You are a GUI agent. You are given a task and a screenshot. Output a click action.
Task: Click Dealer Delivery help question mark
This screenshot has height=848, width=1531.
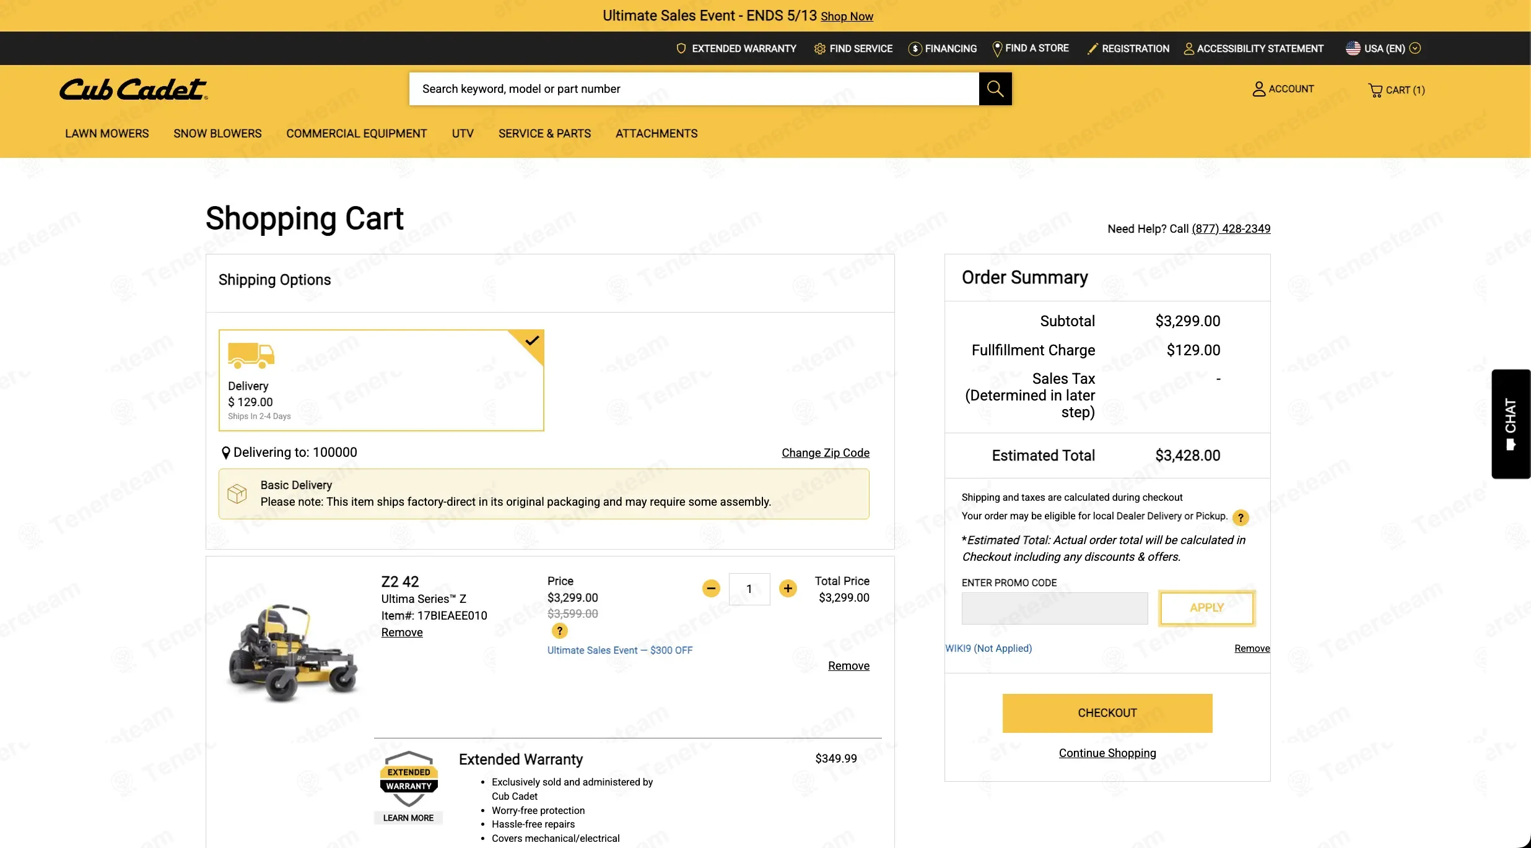1241,517
